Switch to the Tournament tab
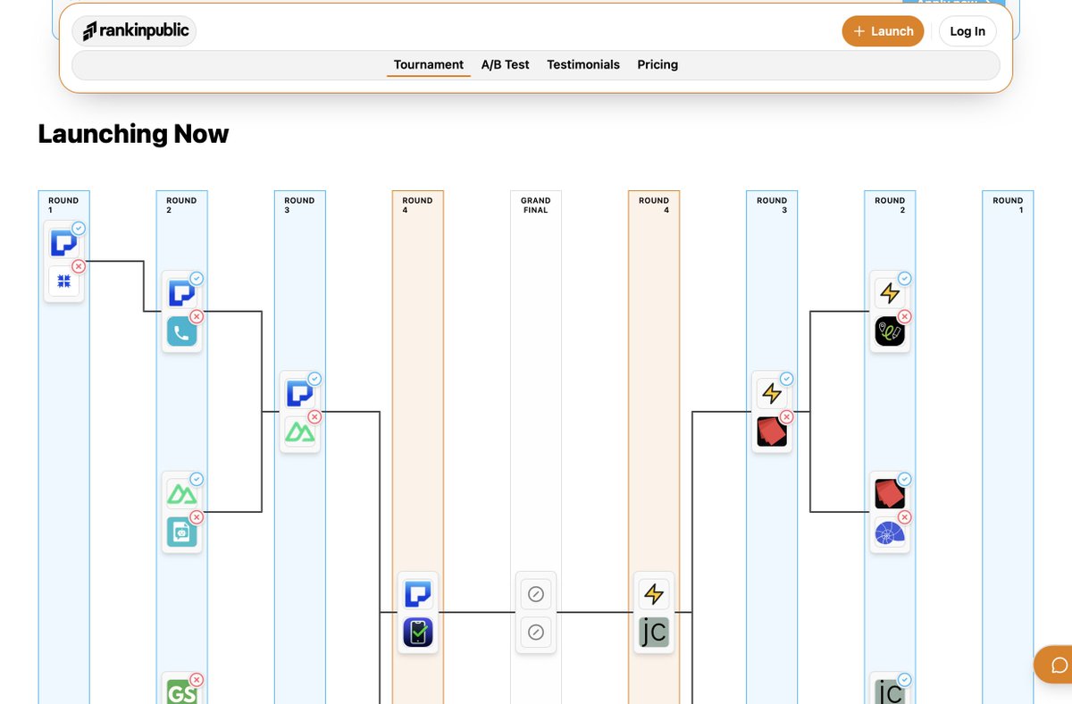The height and width of the screenshot is (704, 1072). point(429,64)
